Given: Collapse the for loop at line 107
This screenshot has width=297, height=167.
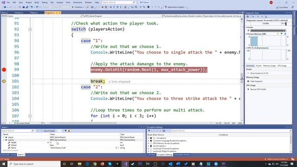Looking at the screenshot, I should click(30, 116).
